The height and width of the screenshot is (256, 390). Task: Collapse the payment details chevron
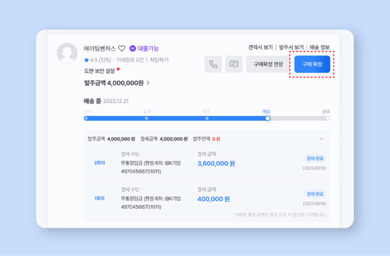pos(321,139)
